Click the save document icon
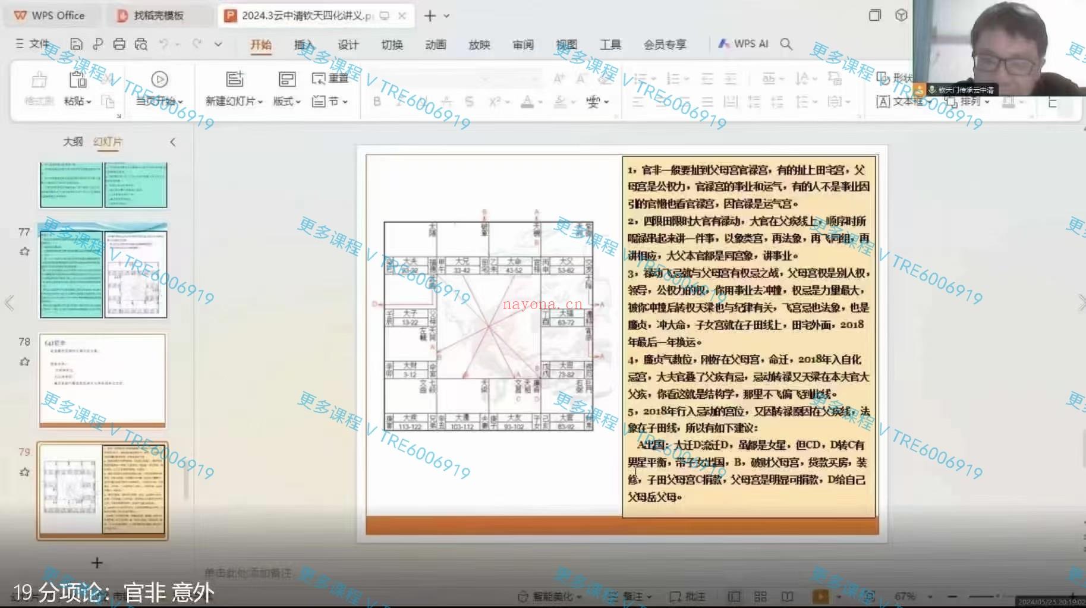Image resolution: width=1086 pixels, height=608 pixels. [x=76, y=44]
